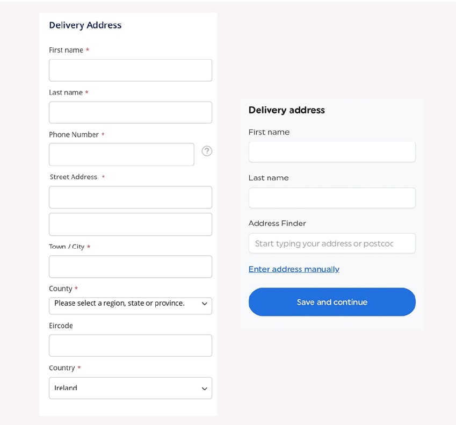
Task: Click the Last name box in the right panel
Action: click(x=331, y=198)
